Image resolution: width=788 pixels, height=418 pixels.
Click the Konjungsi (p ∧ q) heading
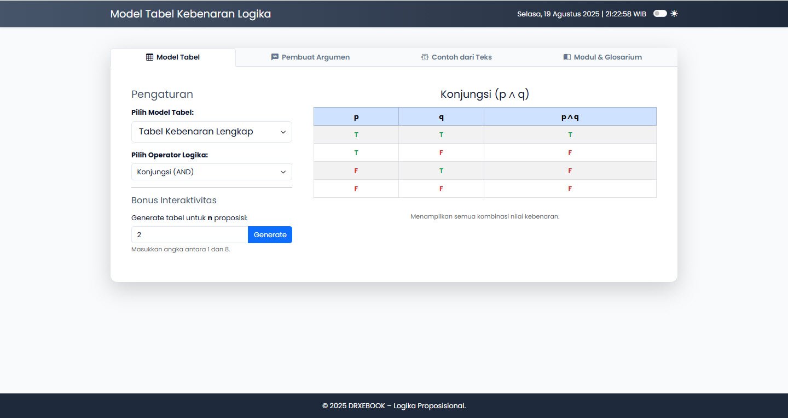[485, 94]
